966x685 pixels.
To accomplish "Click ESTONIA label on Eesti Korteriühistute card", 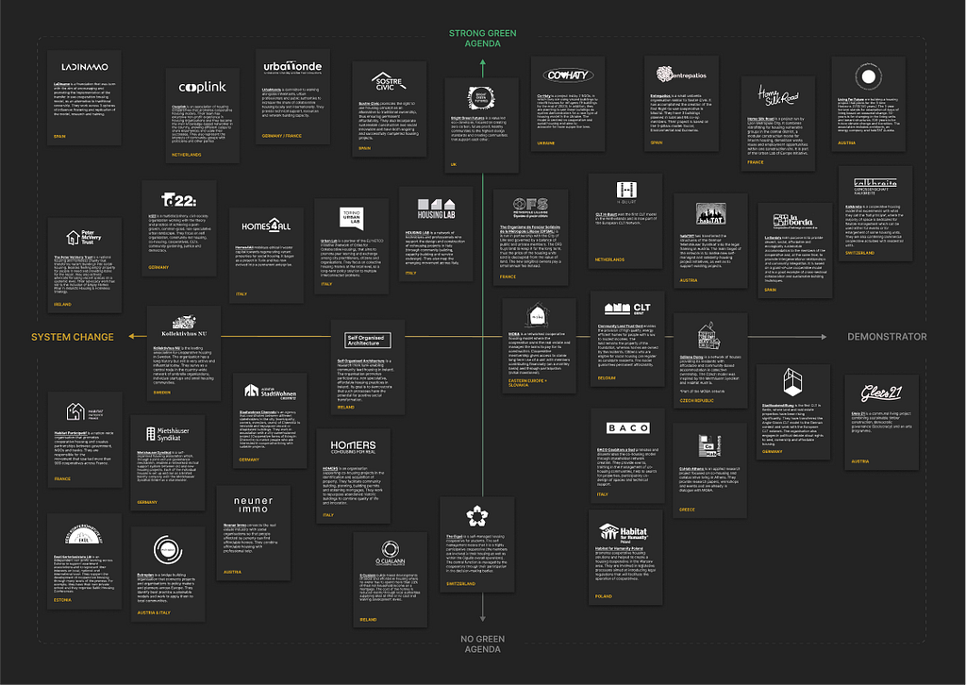I will [62, 600].
